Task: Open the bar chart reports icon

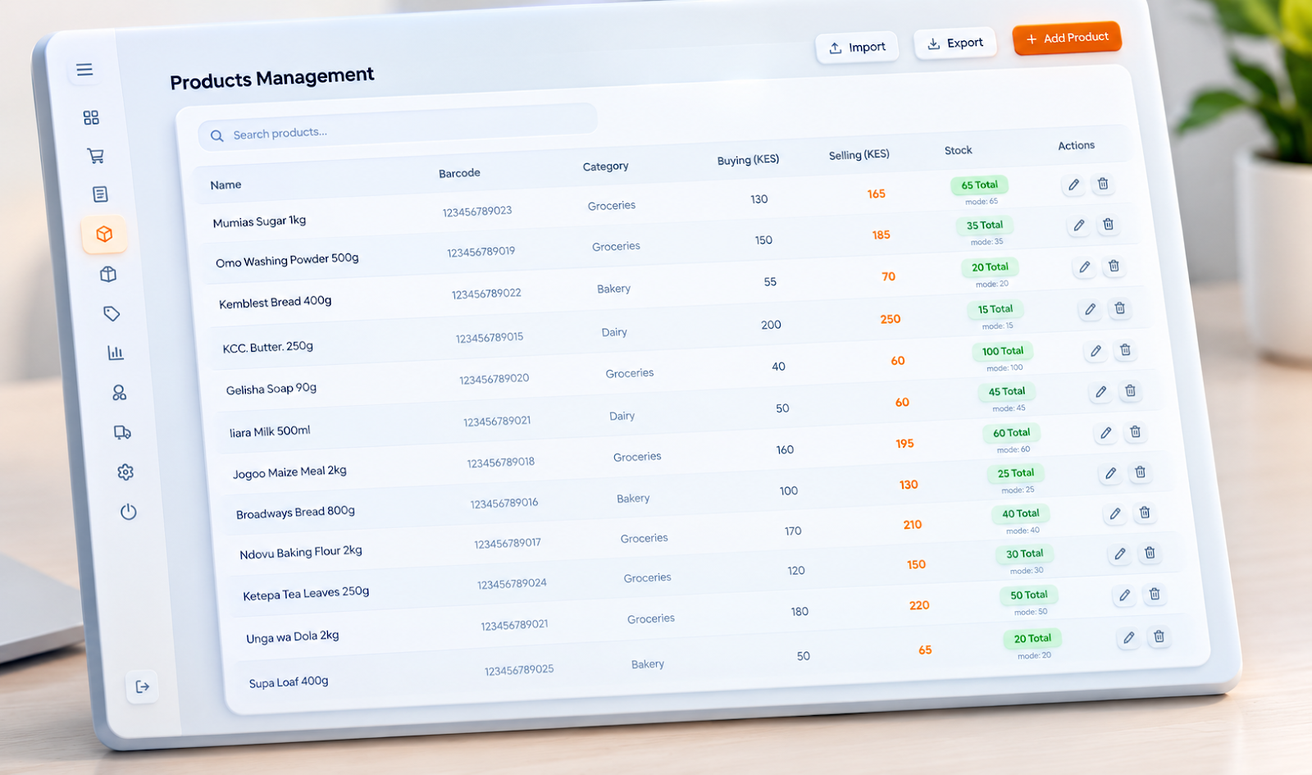Action: pos(116,353)
